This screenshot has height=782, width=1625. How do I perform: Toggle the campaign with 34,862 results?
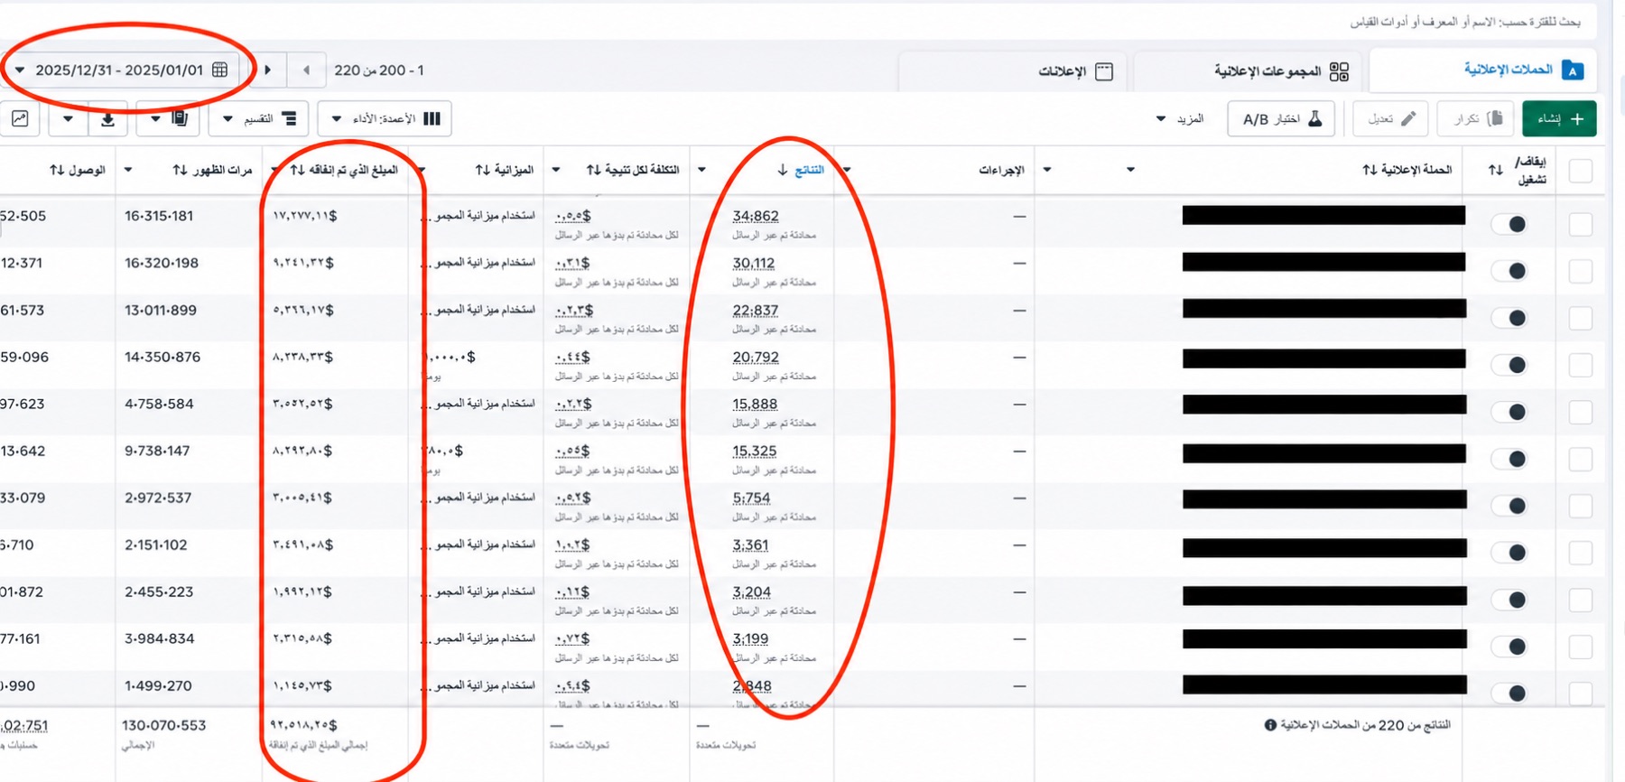tap(1509, 224)
